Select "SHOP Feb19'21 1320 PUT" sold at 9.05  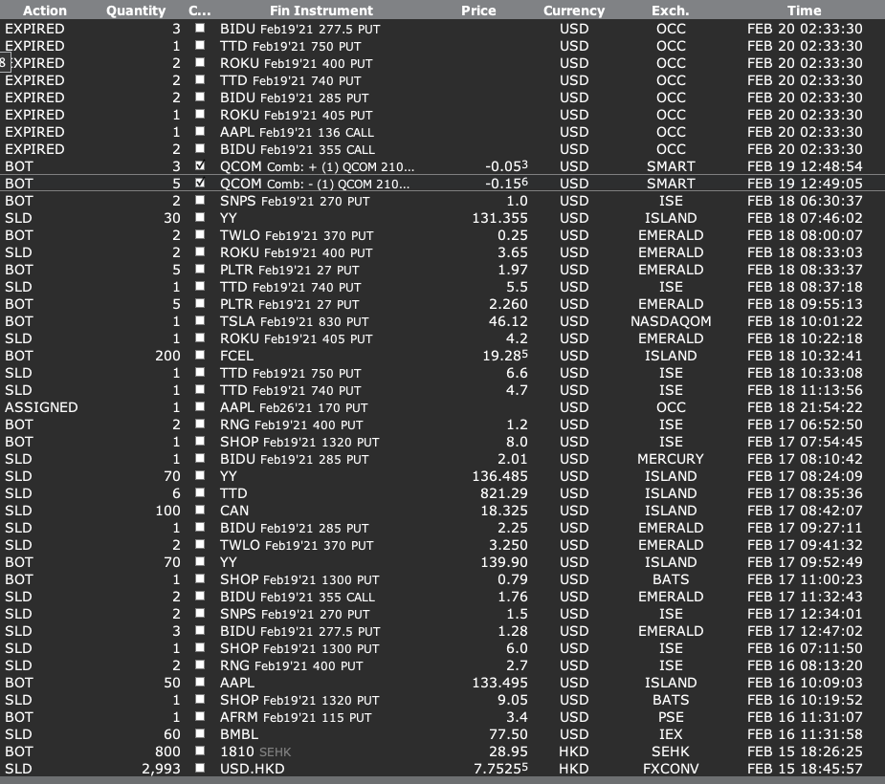tap(299, 700)
